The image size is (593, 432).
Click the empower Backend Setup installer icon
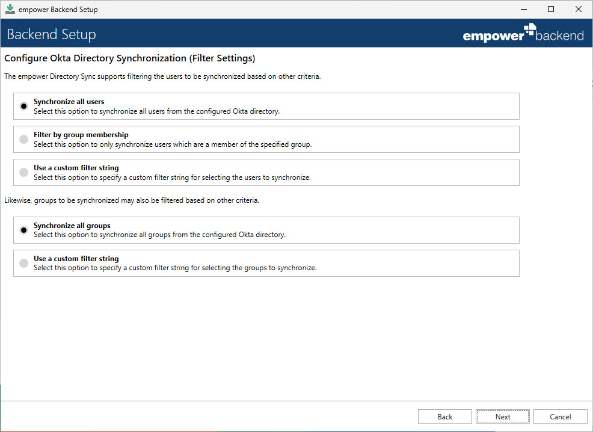point(10,10)
